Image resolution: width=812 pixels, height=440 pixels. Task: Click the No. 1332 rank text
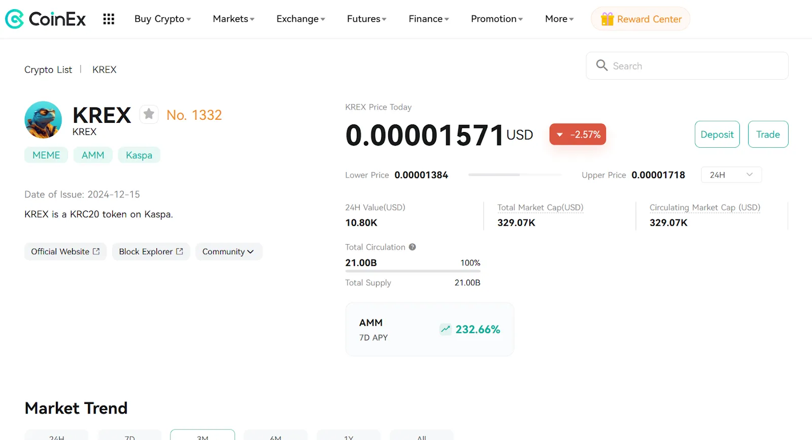point(194,115)
